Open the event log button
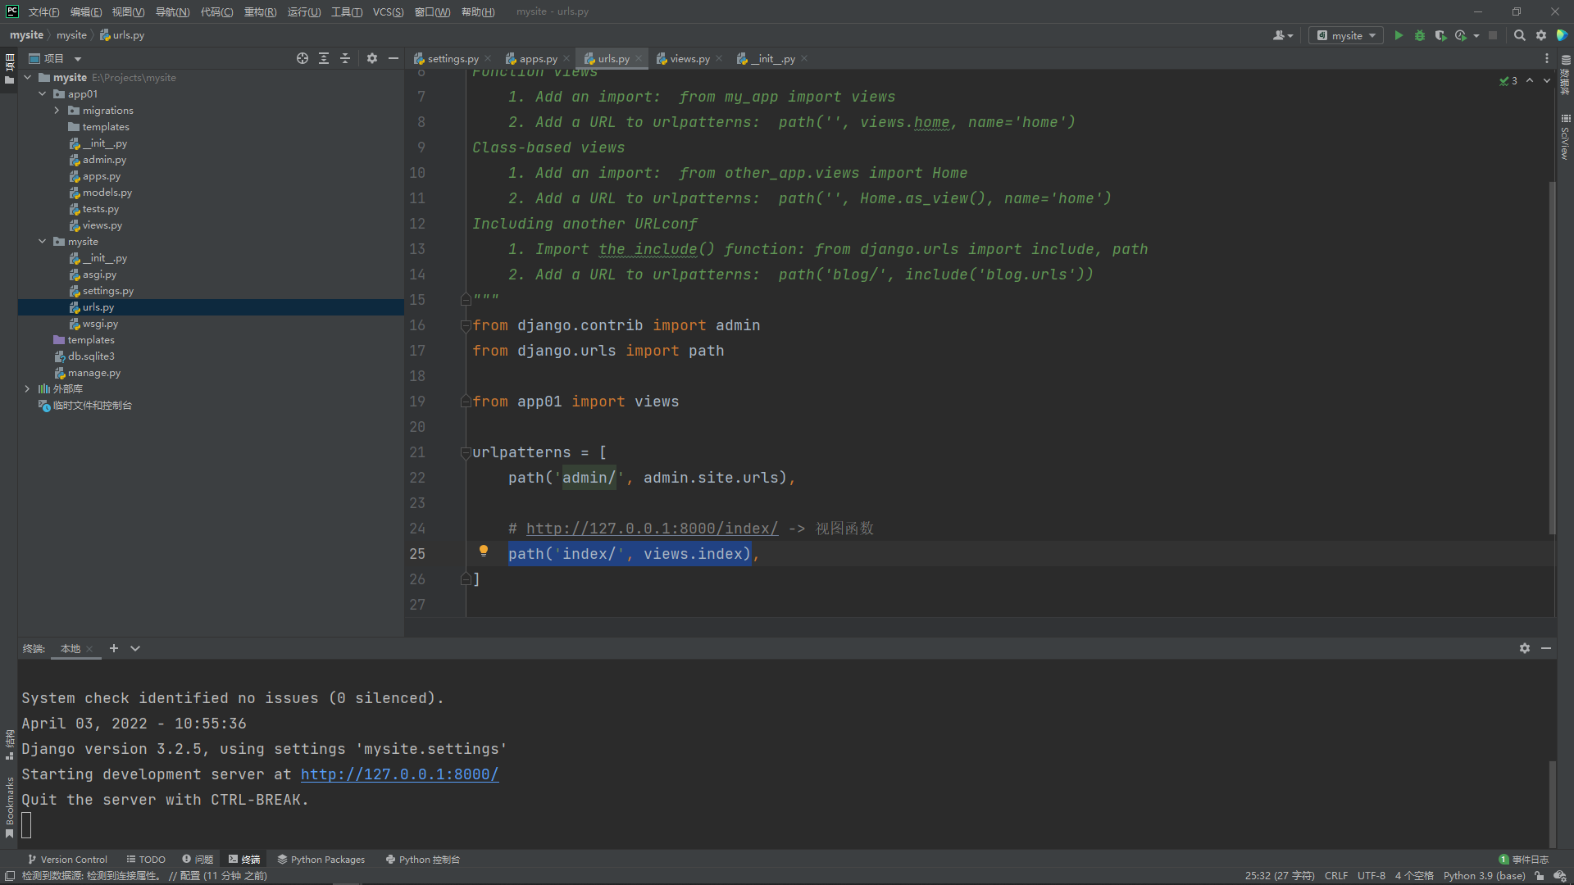Image resolution: width=1574 pixels, height=885 pixels. [x=1523, y=860]
